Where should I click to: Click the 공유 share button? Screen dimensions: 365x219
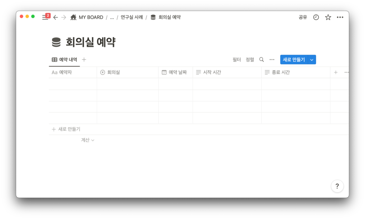coord(302,17)
